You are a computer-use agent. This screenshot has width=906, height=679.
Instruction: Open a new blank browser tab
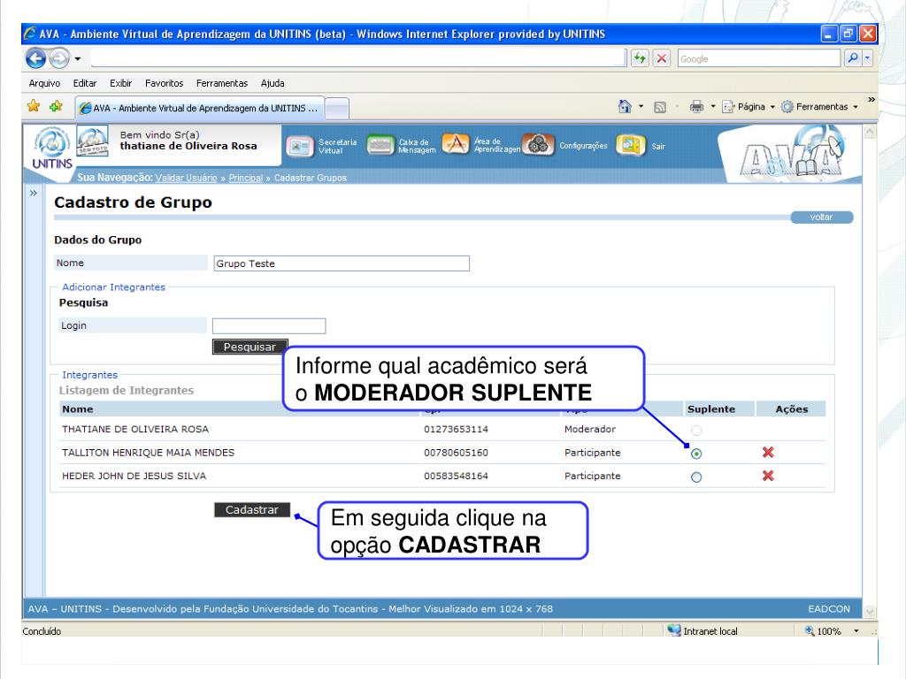pos(337,108)
